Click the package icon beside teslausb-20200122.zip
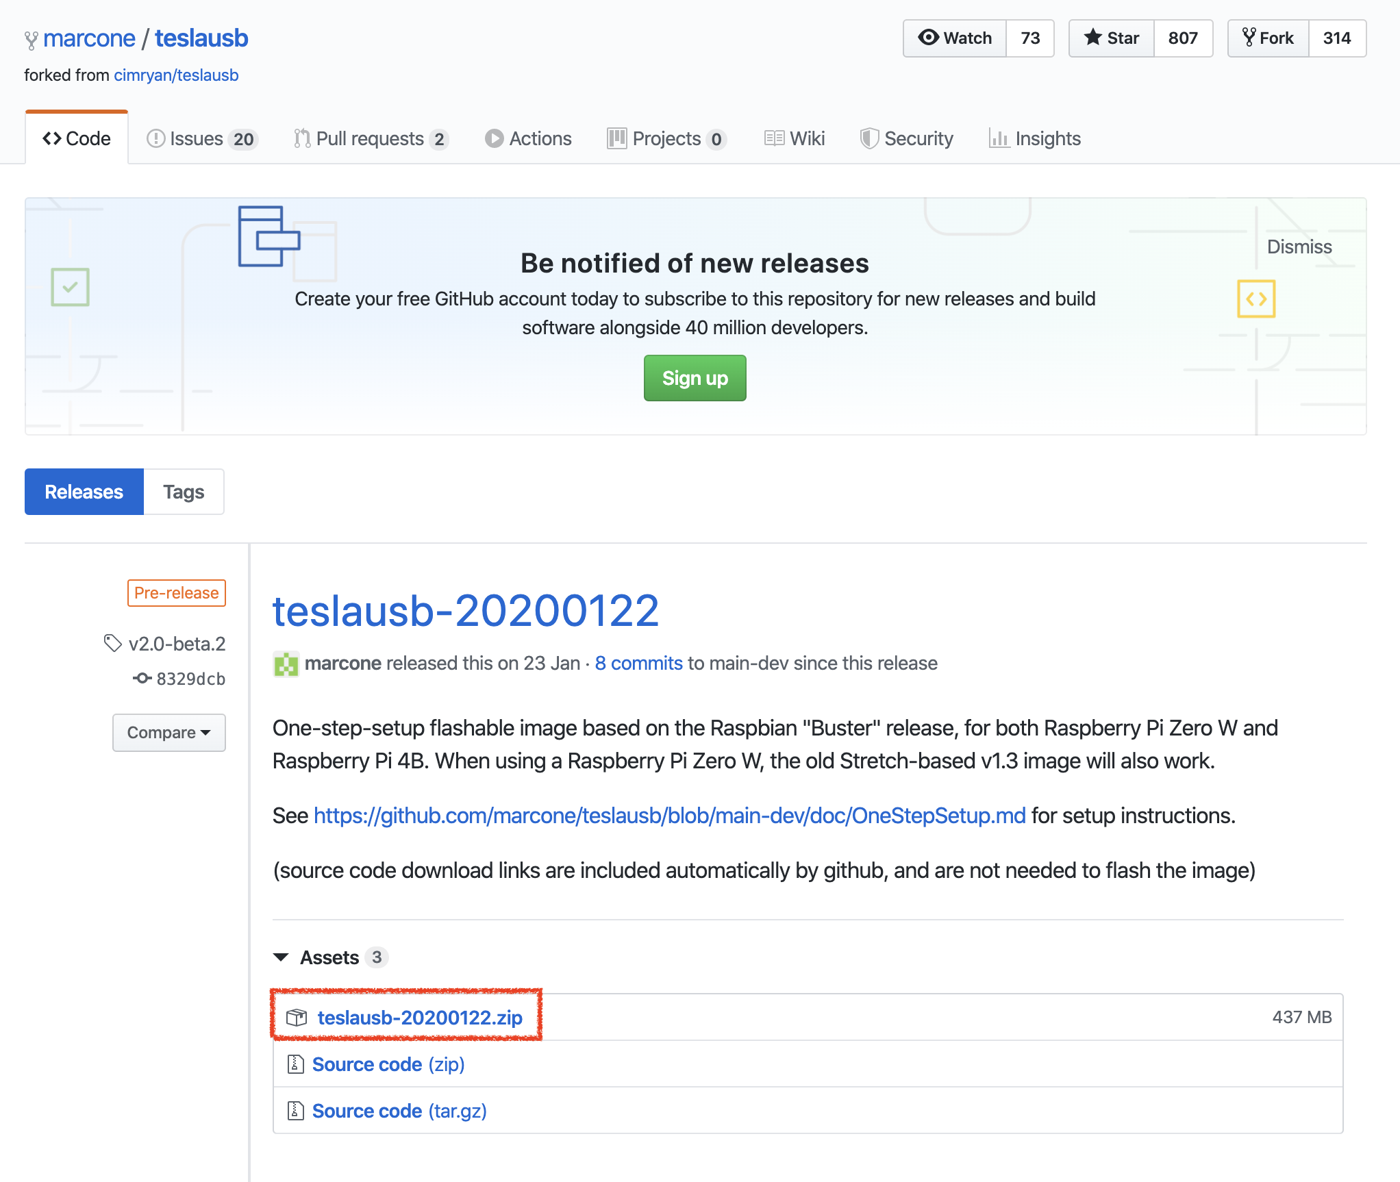 [x=297, y=1018]
